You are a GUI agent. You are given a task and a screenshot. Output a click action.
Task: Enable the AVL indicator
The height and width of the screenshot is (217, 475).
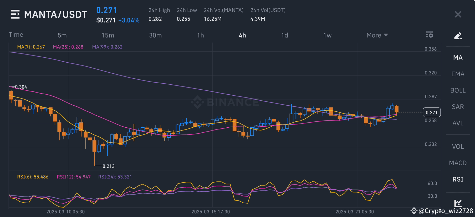tap(458, 123)
